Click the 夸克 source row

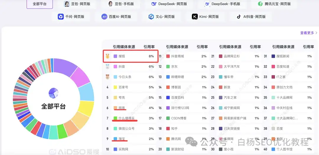point(130,98)
